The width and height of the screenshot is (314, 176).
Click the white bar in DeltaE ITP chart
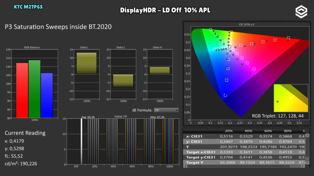(x=82, y=141)
